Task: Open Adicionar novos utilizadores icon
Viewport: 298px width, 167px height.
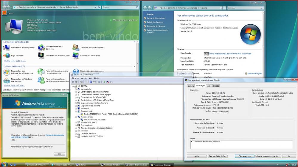Action: pos(76,48)
